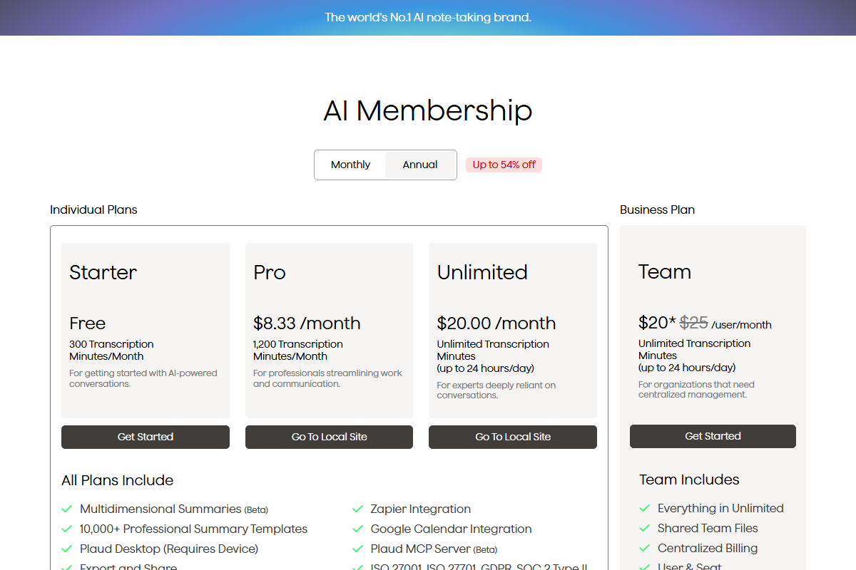Click Plaud MCP Server feature text
Screen dimensions: 856x570
(434, 549)
